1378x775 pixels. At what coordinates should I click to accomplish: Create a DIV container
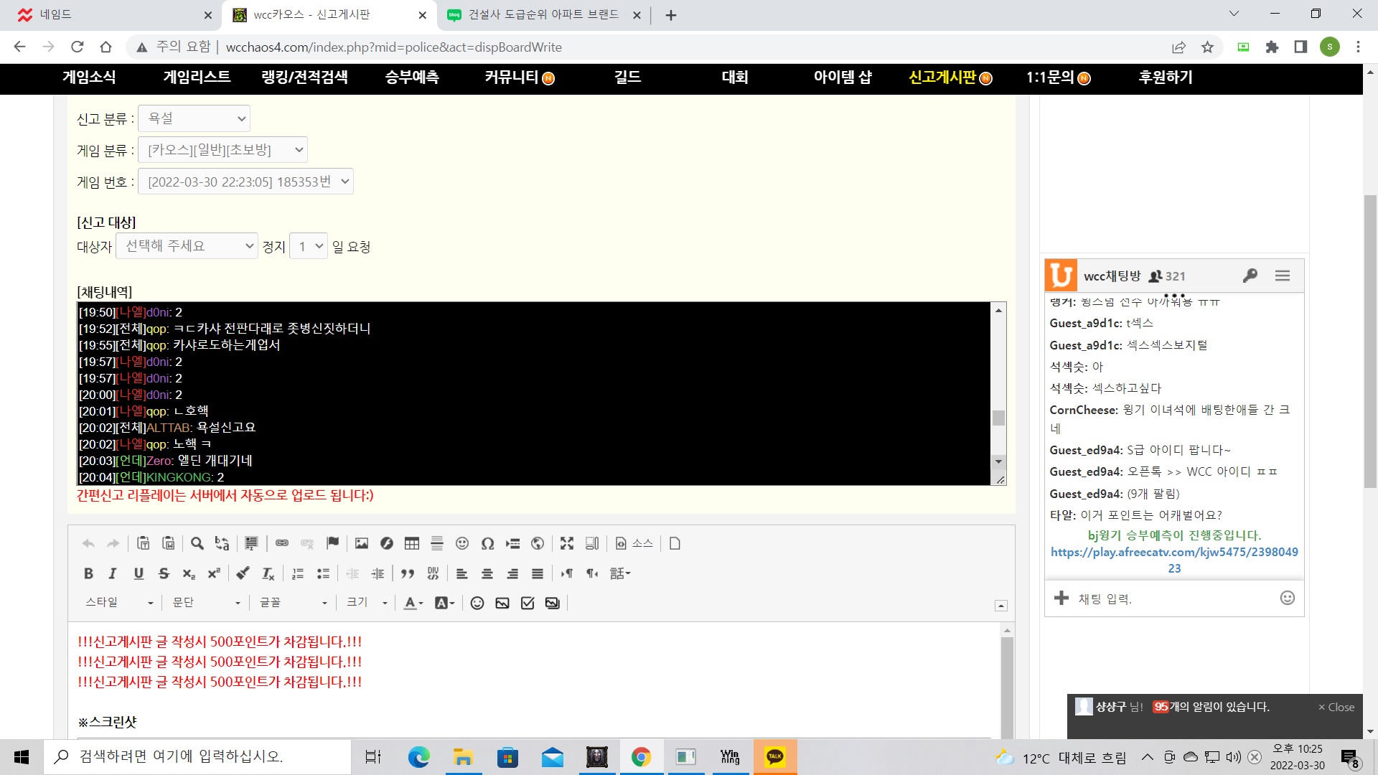click(x=433, y=573)
